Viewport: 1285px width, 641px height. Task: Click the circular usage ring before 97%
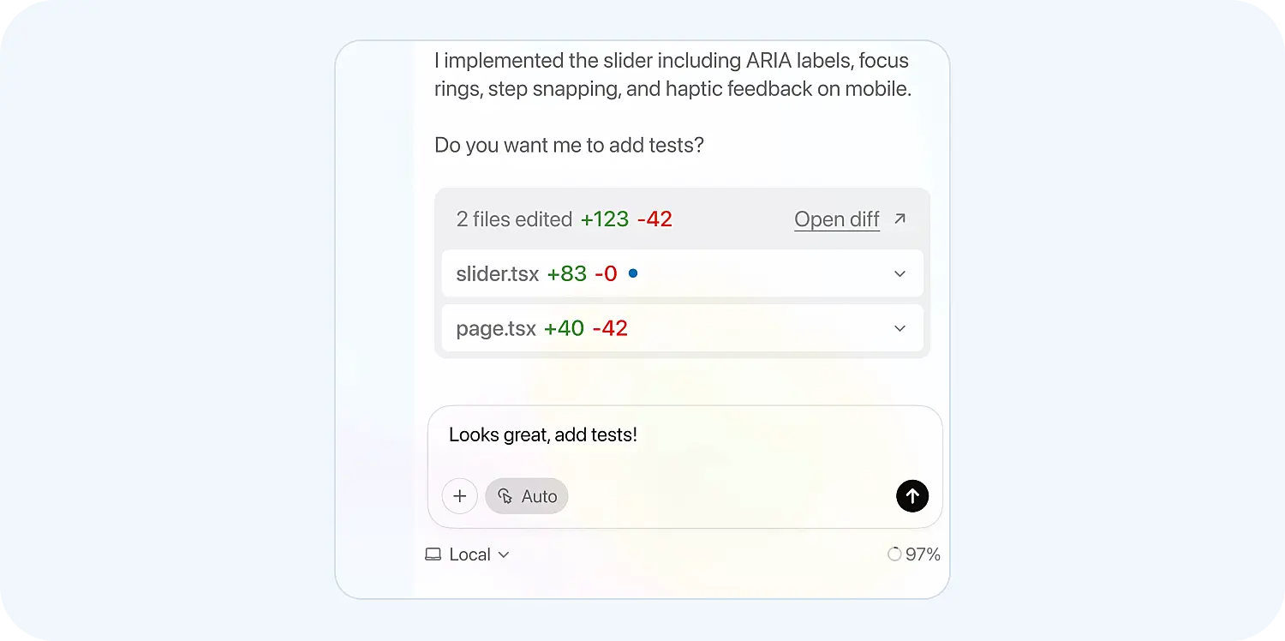point(894,554)
